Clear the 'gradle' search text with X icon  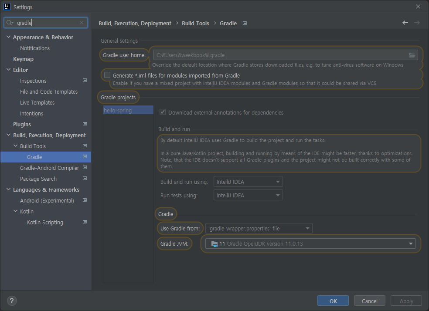(x=82, y=23)
